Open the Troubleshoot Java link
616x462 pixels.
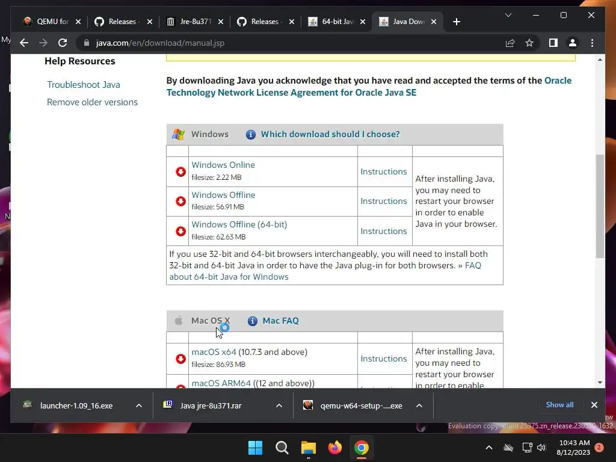84,84
